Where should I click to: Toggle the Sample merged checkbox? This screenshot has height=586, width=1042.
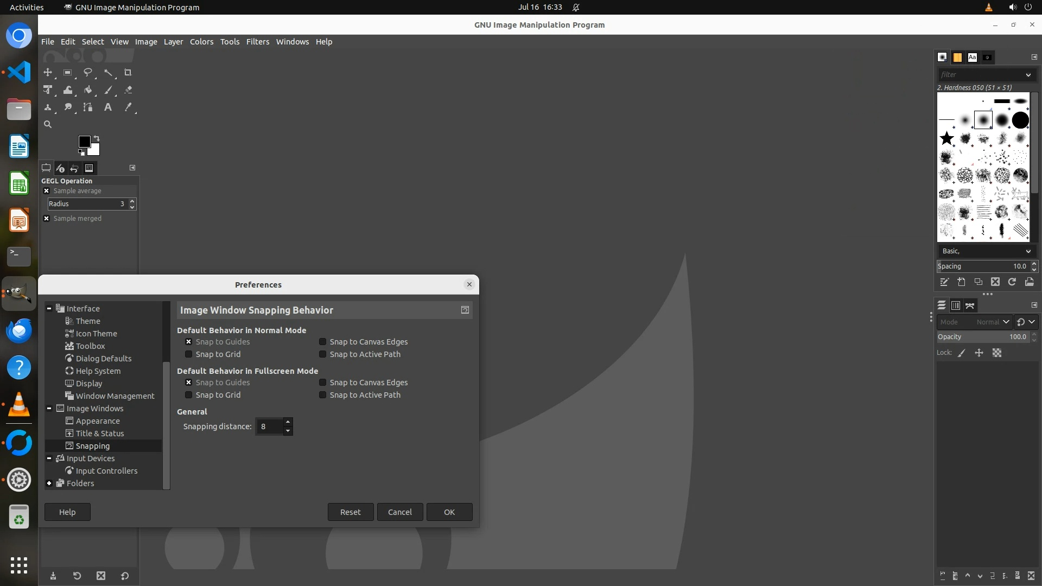pos(47,219)
